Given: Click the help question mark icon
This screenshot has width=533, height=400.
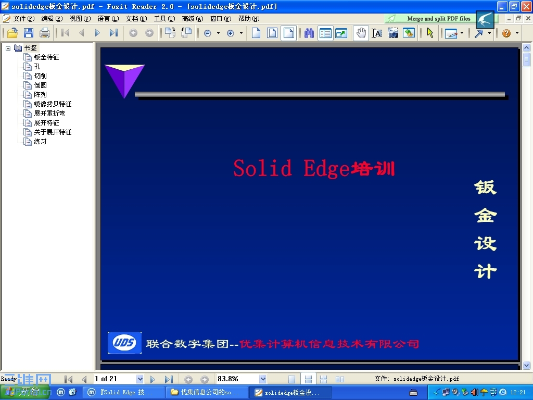Looking at the screenshot, I should click(x=506, y=33).
